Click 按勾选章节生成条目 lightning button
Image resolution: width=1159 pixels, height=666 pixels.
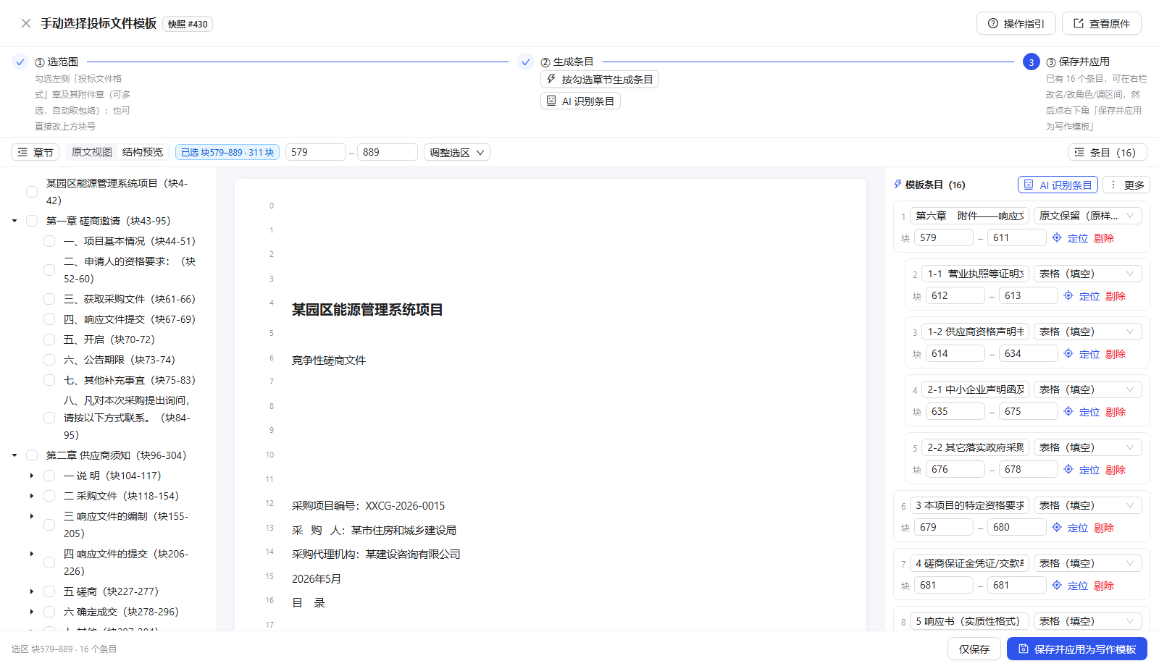click(x=599, y=80)
